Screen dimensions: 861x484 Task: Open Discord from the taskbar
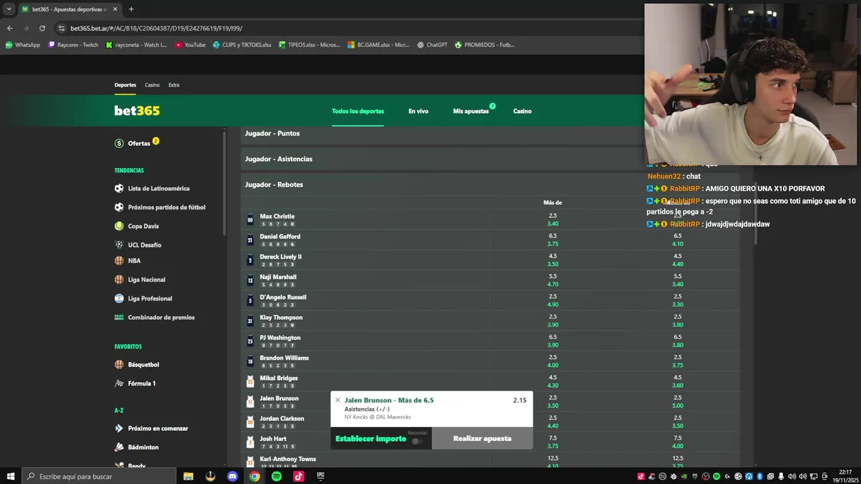click(233, 477)
